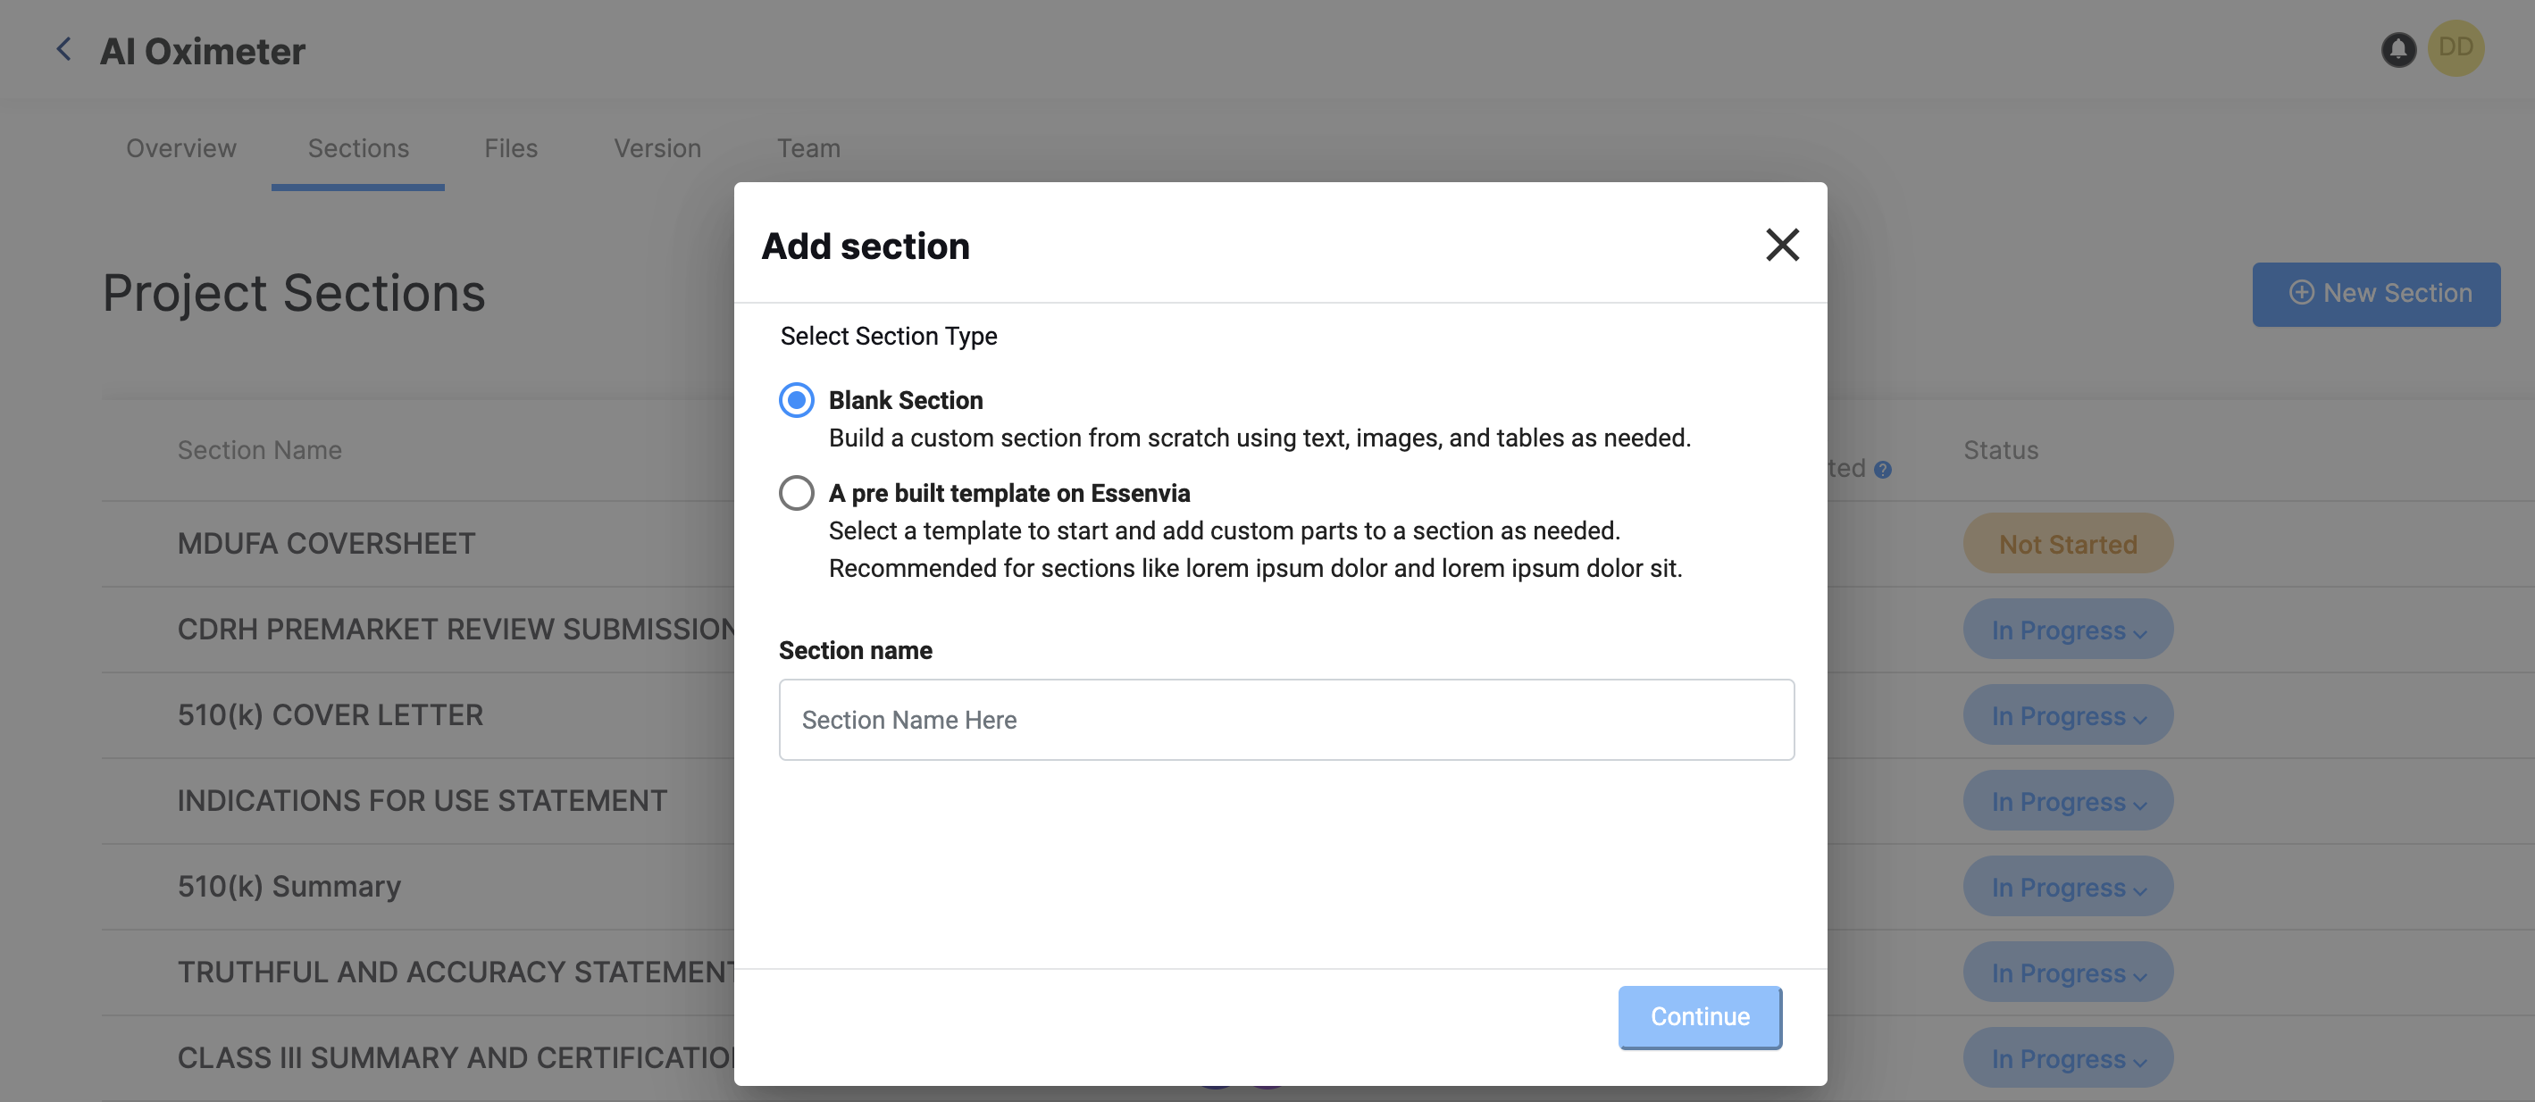The image size is (2535, 1102).
Task: Click the help icon in the table header
Action: pos(1883,470)
